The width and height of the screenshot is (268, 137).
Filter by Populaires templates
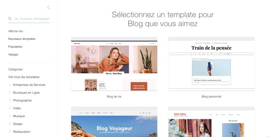click(x=15, y=47)
